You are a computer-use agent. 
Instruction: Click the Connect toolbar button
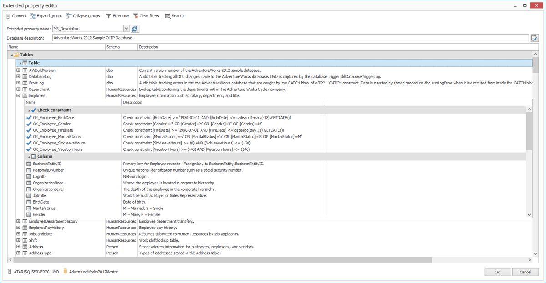point(16,16)
